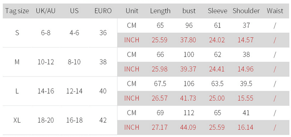The width and height of the screenshot is (291, 137).
Task: Click shoulder value 39.5 cm
Action: (246, 84)
